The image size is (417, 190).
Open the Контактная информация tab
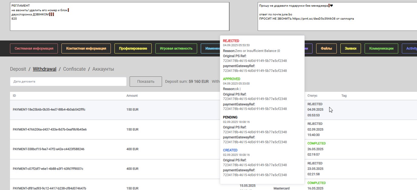pyautogui.click(x=86, y=48)
